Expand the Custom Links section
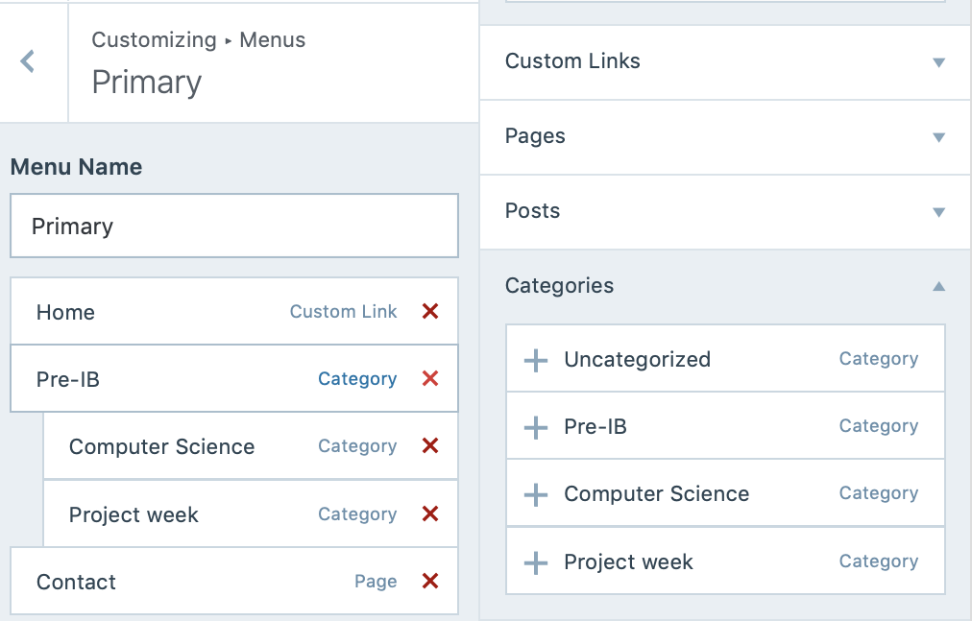Viewport: 972px width, 621px height. [x=938, y=62]
